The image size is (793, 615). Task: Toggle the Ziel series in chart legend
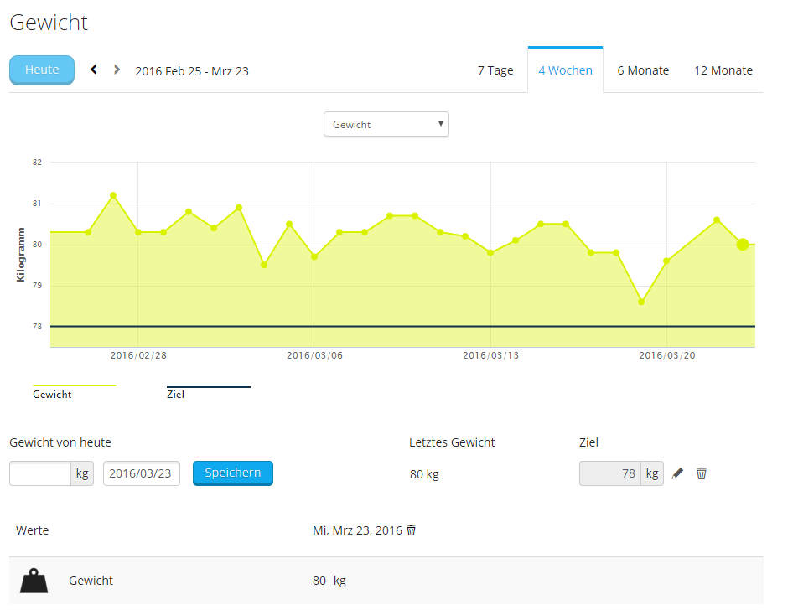click(x=209, y=392)
